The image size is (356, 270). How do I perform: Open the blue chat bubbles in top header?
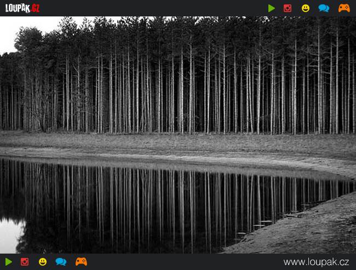(324, 8)
